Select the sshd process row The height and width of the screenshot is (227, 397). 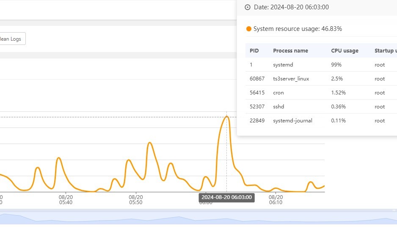click(x=321, y=106)
